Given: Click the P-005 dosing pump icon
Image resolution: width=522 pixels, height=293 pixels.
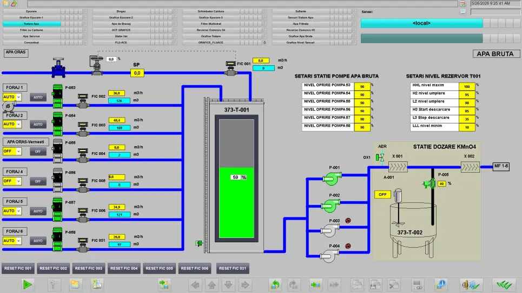Looking at the screenshot, I should pyautogui.click(x=429, y=183).
